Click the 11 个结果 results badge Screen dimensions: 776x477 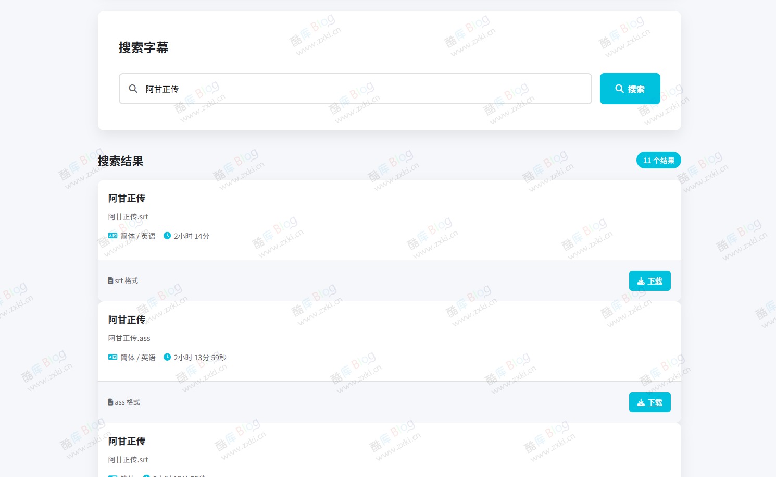[658, 160]
